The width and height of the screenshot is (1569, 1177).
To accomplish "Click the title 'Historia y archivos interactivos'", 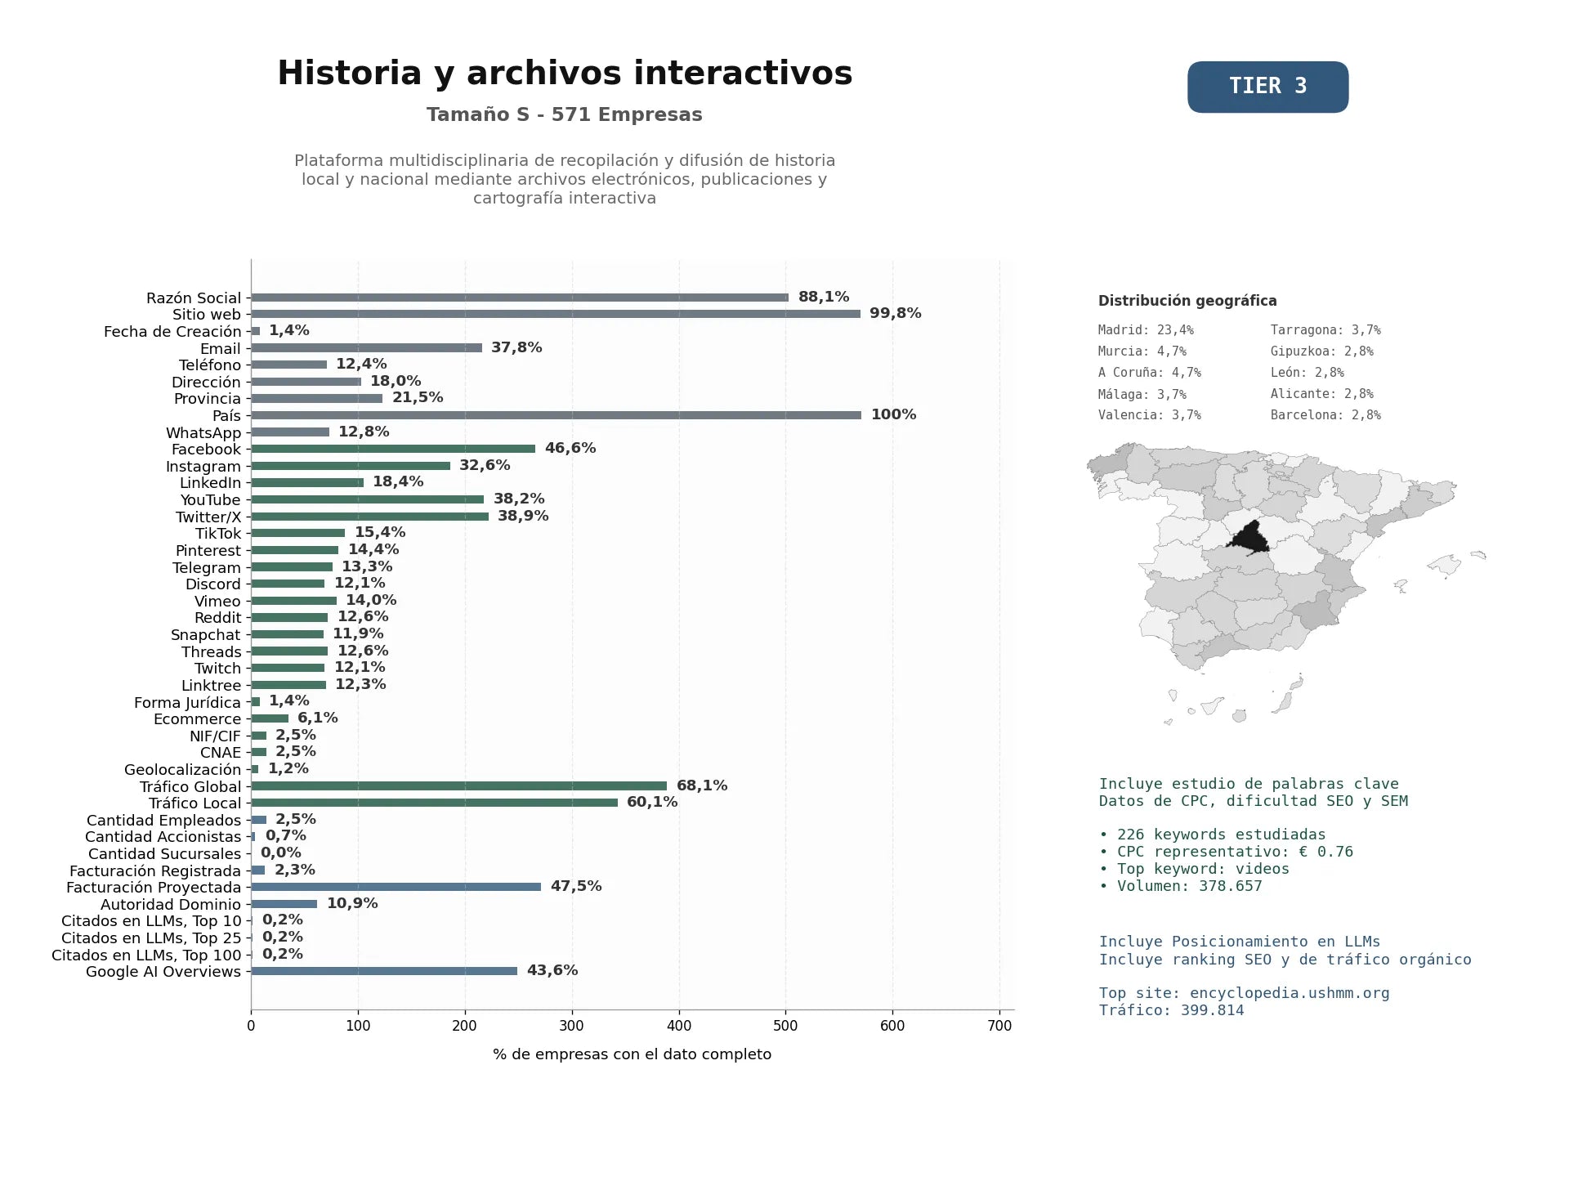I will pyautogui.click(x=565, y=73).
